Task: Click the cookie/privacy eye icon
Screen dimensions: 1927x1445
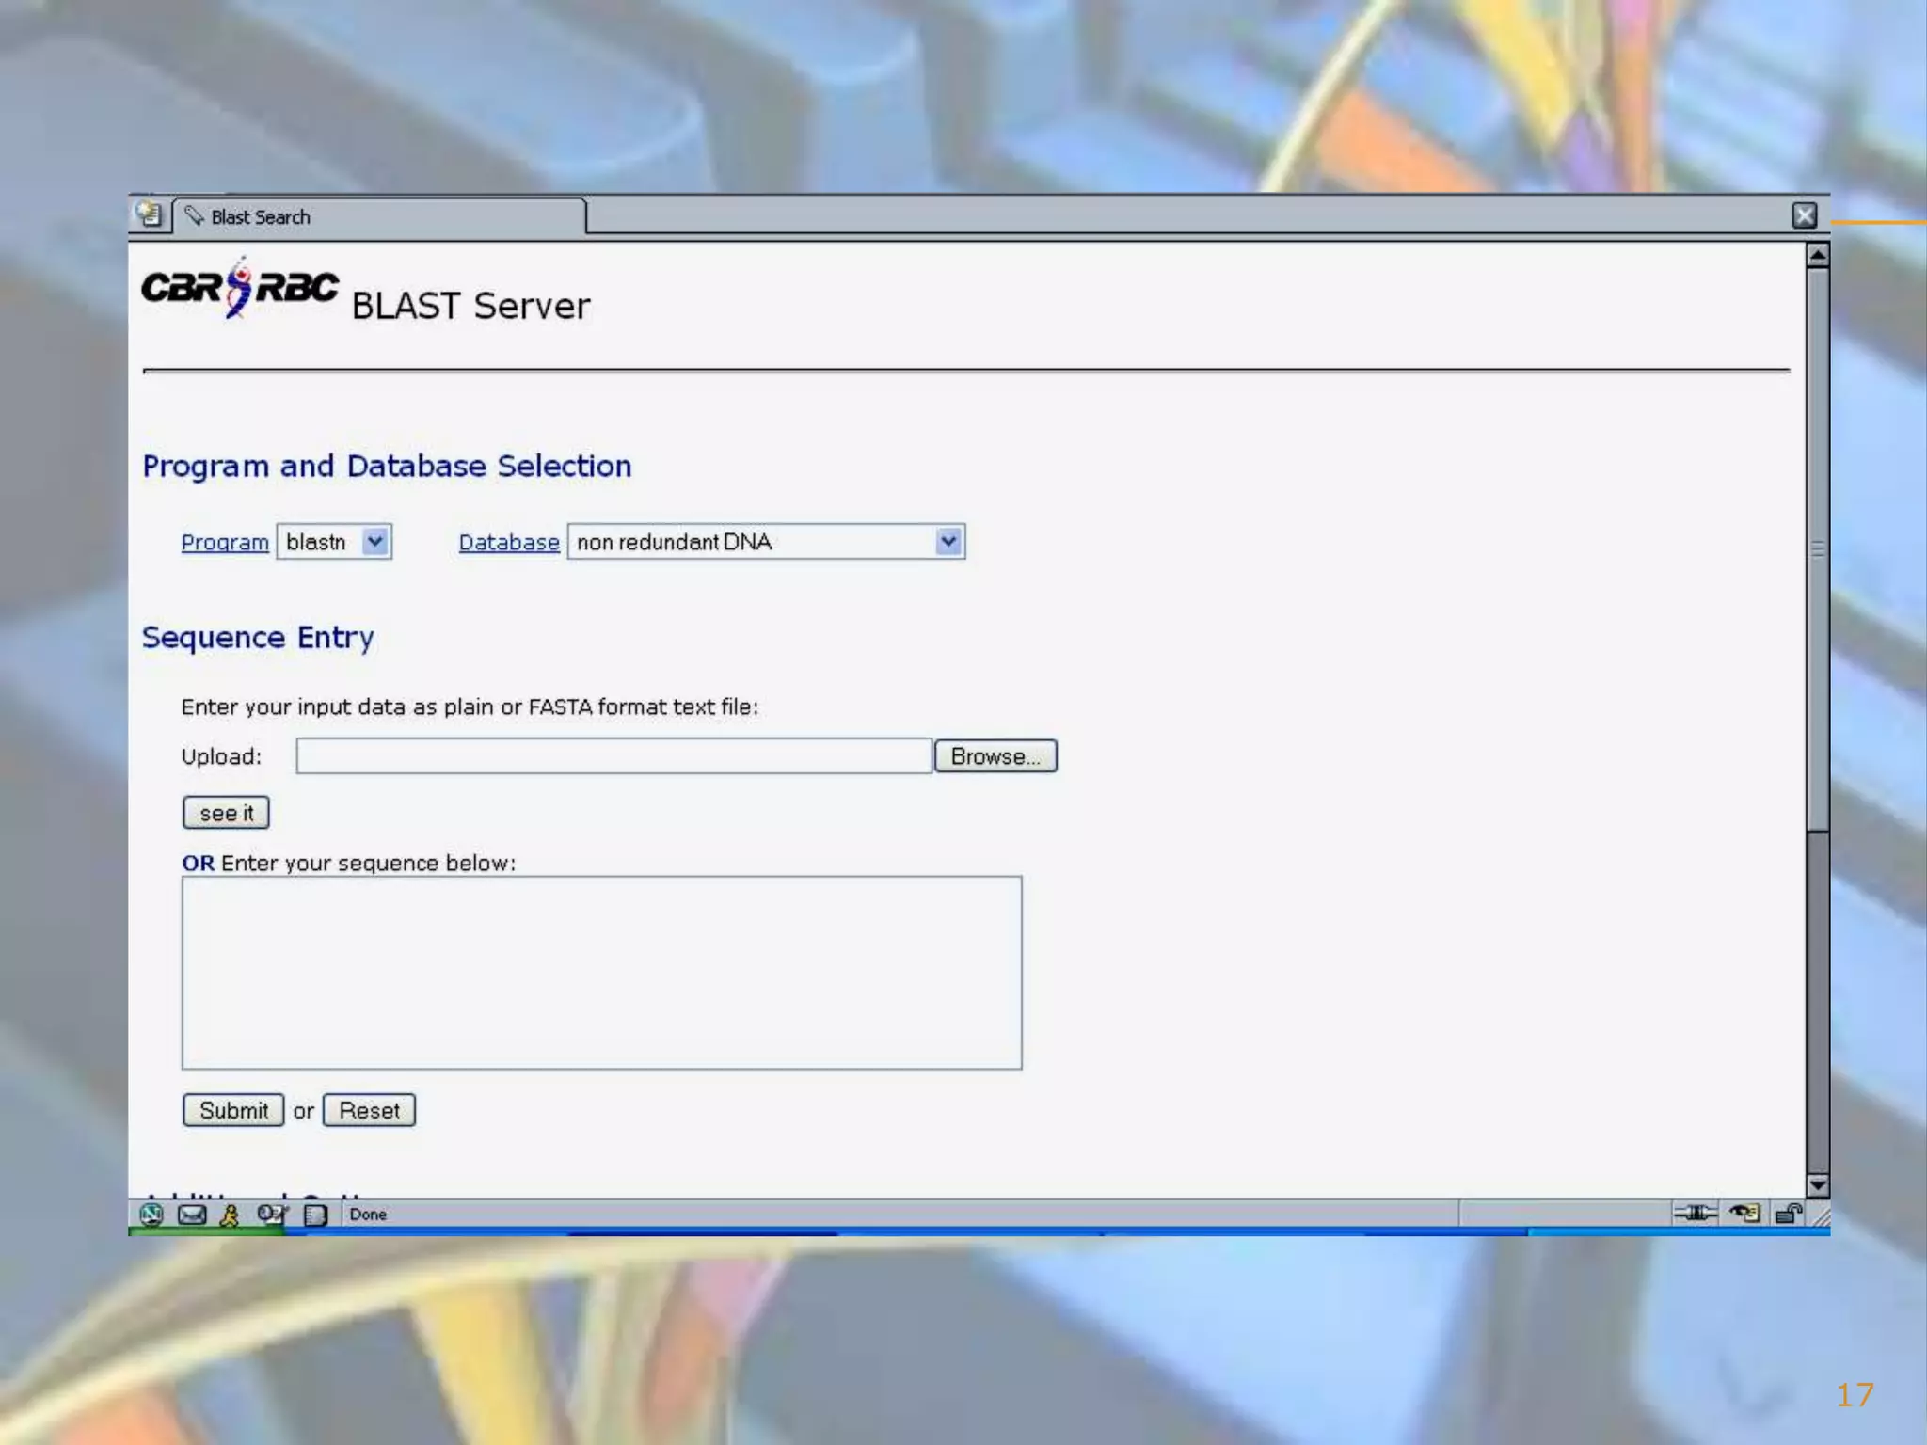Action: pos(1744,1214)
